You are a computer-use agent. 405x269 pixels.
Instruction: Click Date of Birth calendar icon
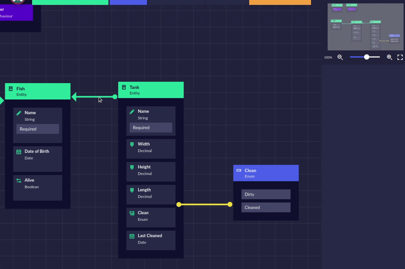(x=19, y=152)
